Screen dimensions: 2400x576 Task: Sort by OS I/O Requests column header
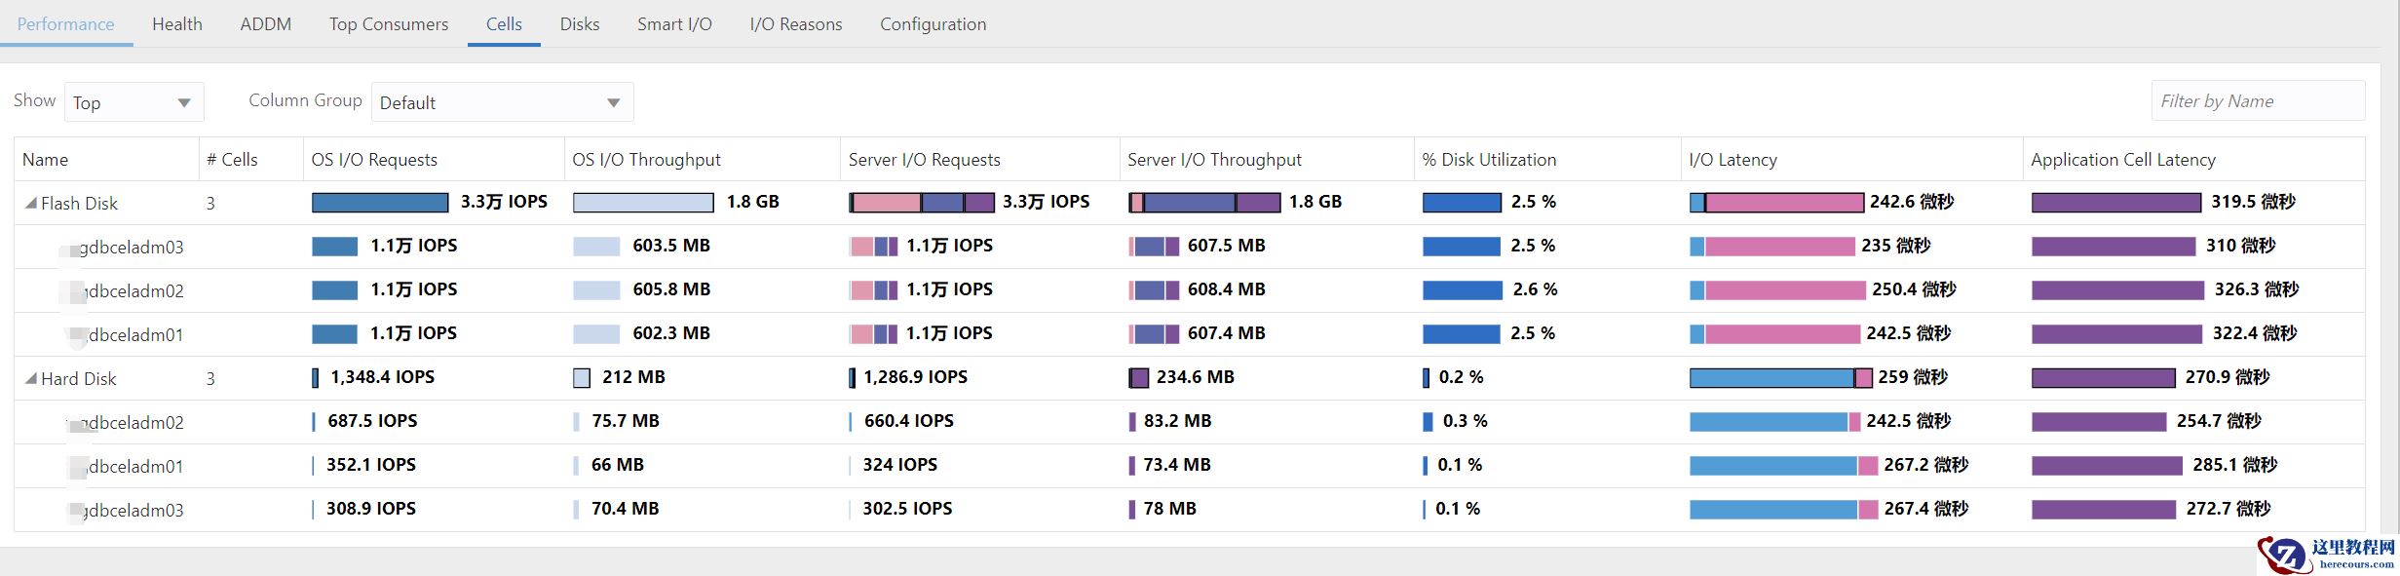tap(374, 160)
